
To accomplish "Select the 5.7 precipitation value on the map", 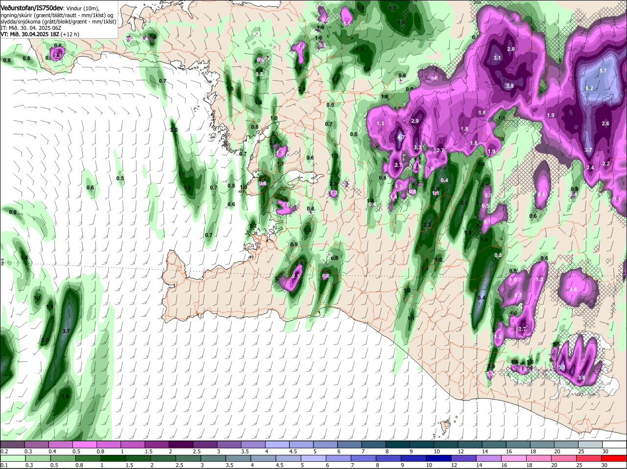I will pyautogui.click(x=603, y=70).
